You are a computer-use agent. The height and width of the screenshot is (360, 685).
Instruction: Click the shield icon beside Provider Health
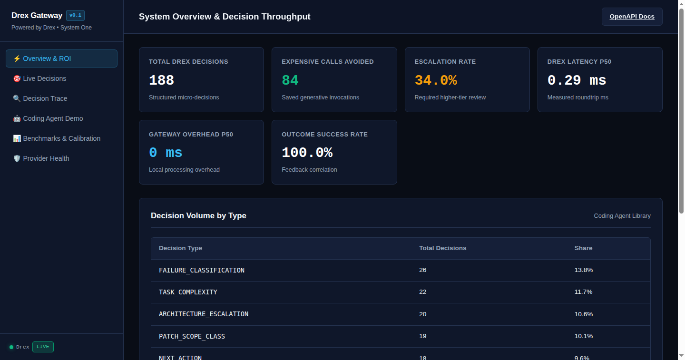(x=17, y=158)
